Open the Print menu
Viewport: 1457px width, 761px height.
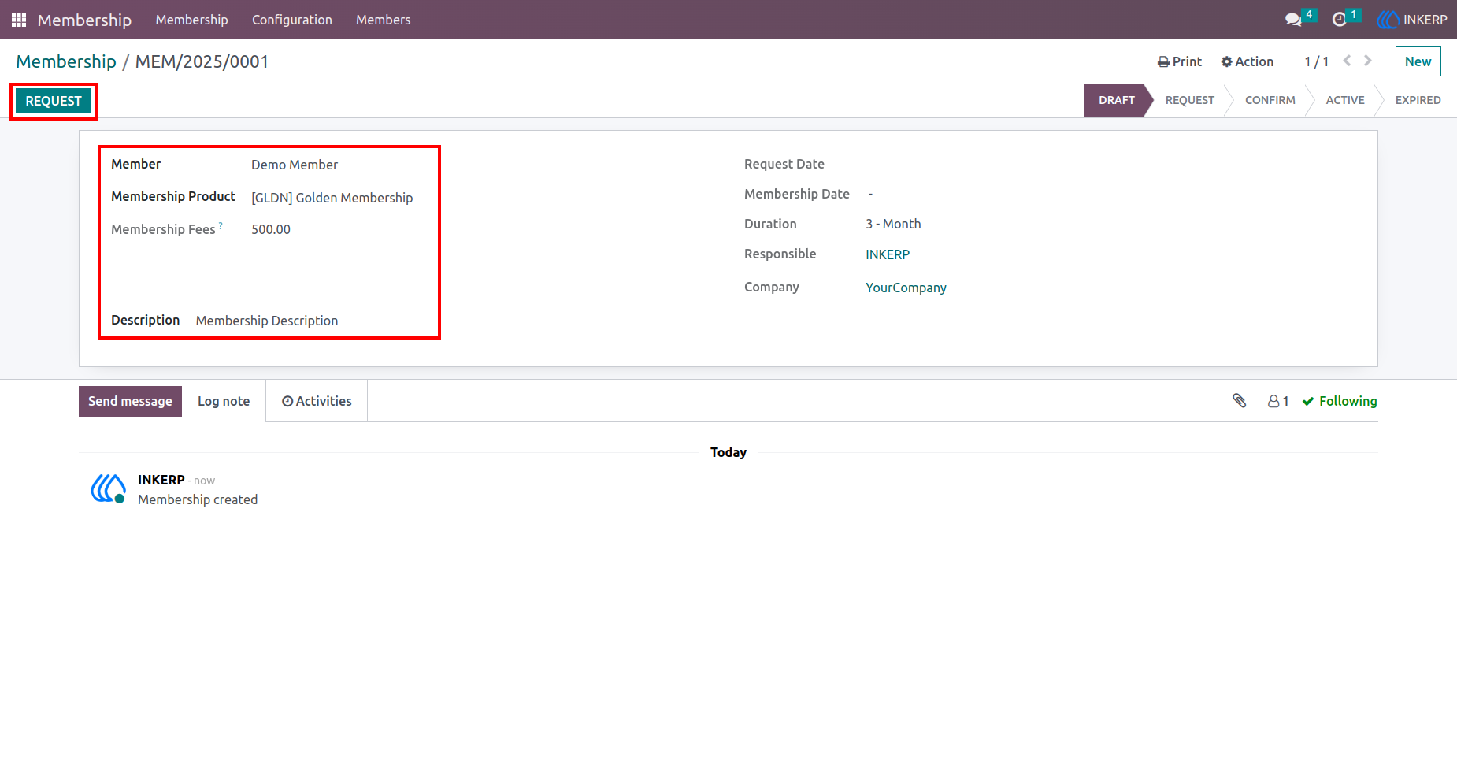click(x=1180, y=61)
